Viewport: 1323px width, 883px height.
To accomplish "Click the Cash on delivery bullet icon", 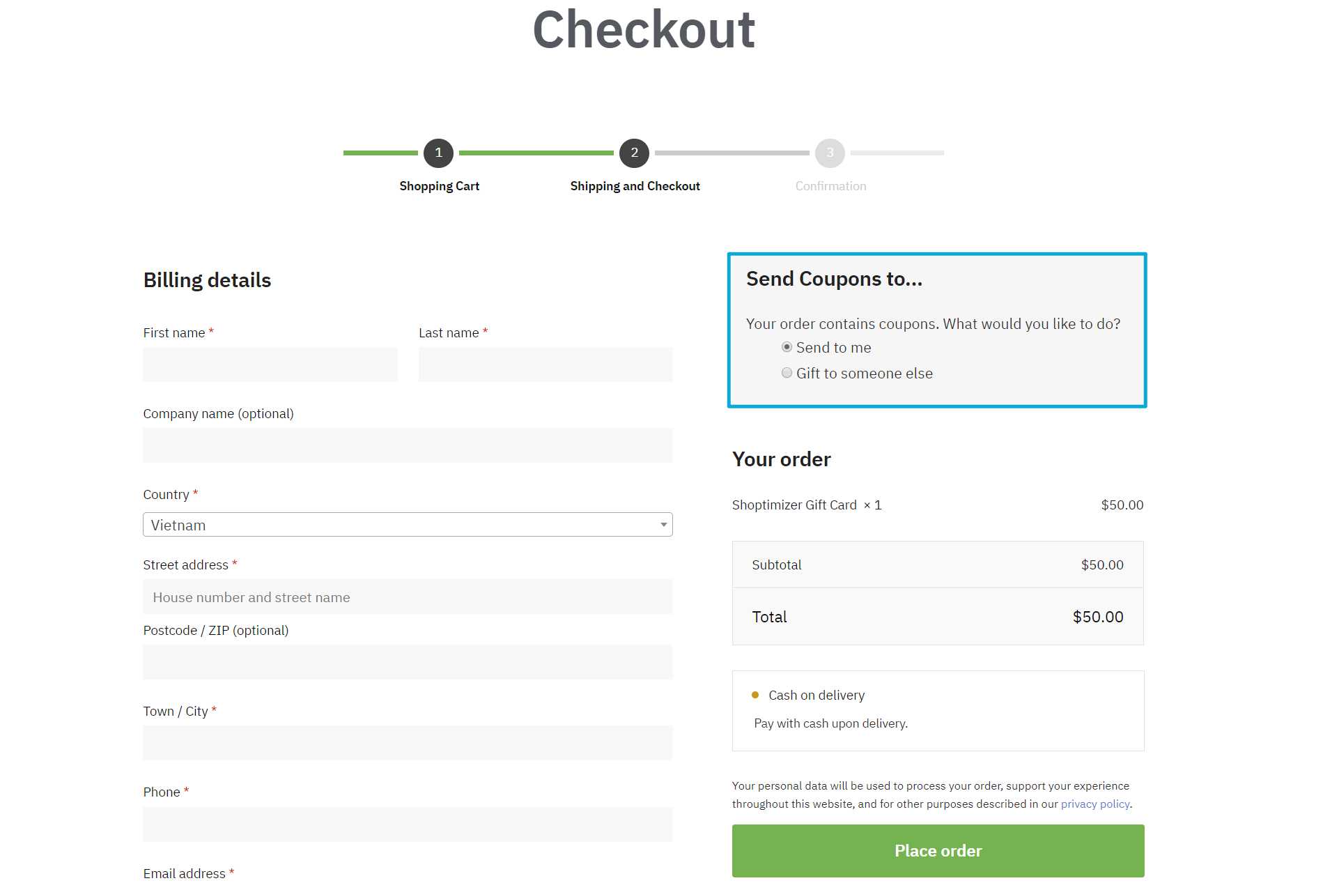I will coord(755,695).
